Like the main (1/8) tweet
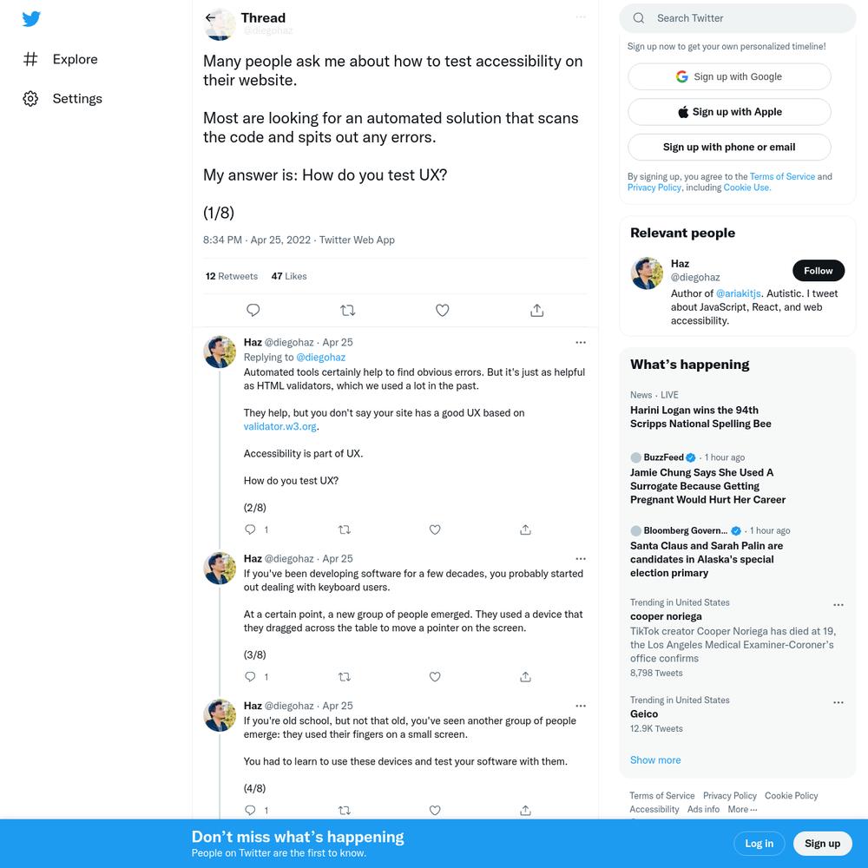This screenshot has height=868, width=868. pyautogui.click(x=443, y=310)
